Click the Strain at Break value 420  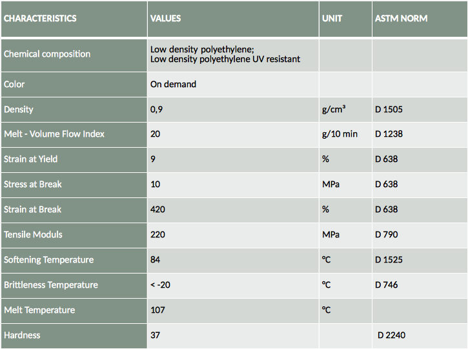pyautogui.click(x=158, y=210)
